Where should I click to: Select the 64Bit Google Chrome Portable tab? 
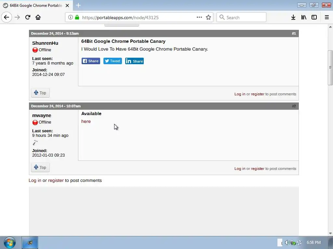(36, 6)
